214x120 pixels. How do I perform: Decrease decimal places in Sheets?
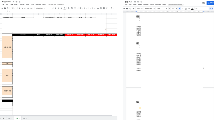[25, 8]
